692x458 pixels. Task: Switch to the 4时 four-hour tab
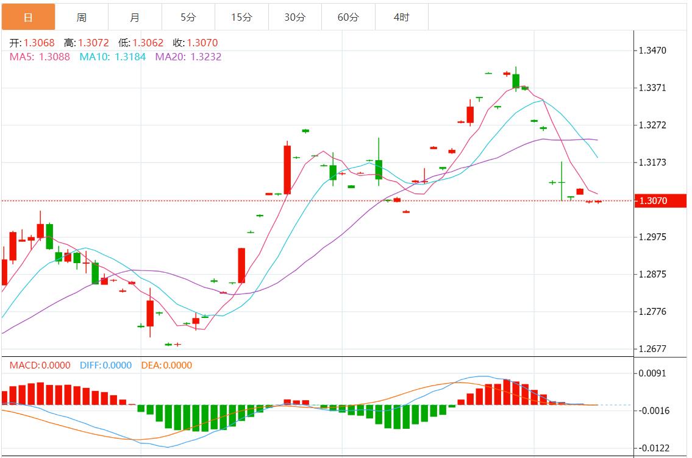402,17
